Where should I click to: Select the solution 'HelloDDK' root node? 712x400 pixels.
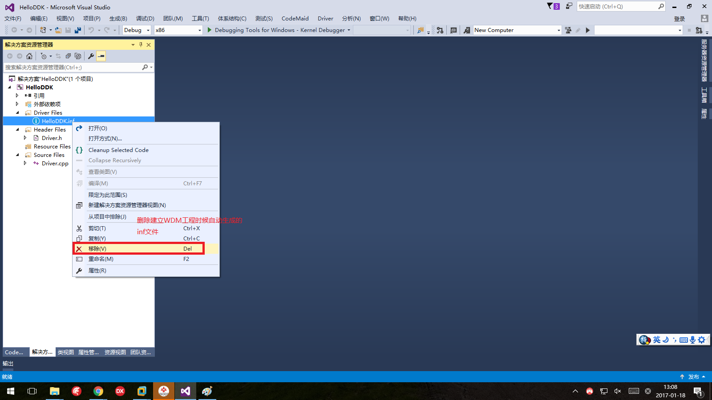(x=55, y=79)
